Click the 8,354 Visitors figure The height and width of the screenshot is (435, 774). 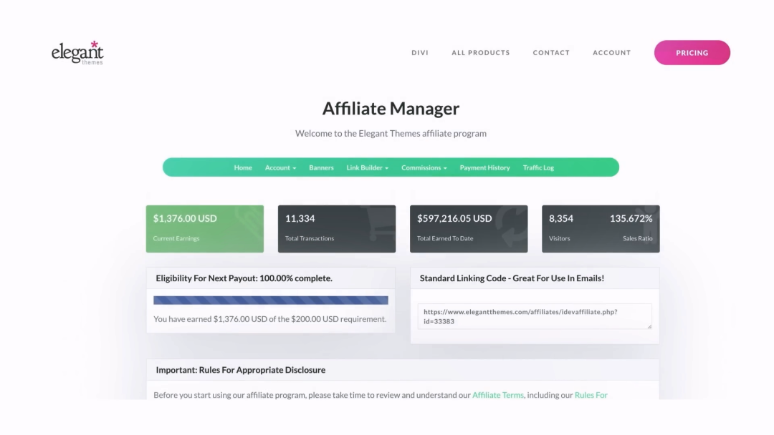pyautogui.click(x=561, y=218)
